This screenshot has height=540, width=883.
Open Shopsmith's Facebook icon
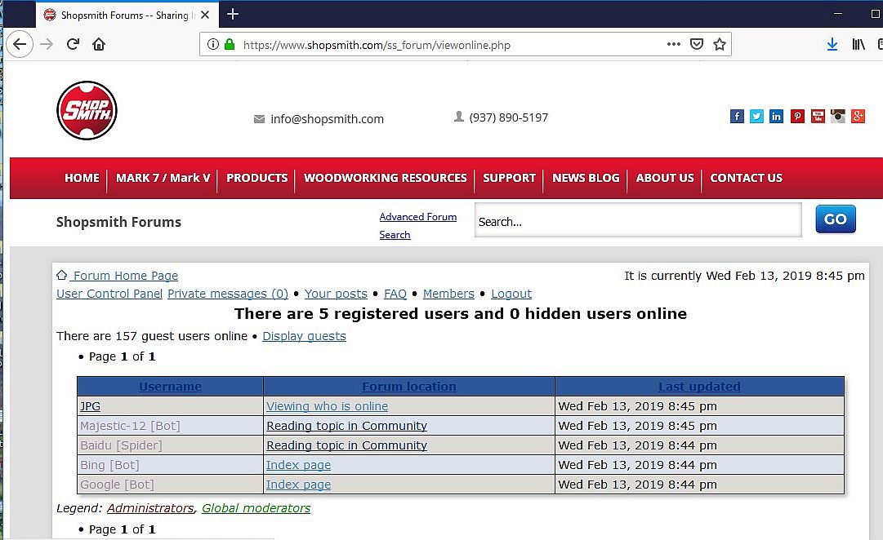point(737,117)
